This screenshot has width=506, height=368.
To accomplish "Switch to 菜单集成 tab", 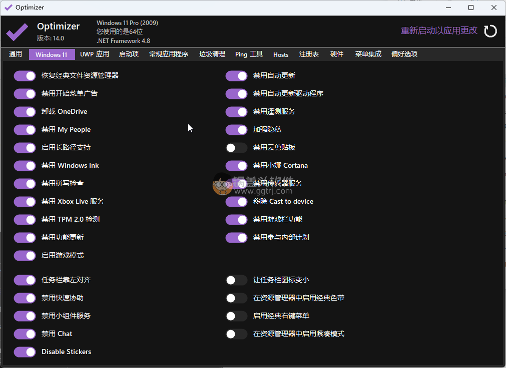I will tap(368, 54).
